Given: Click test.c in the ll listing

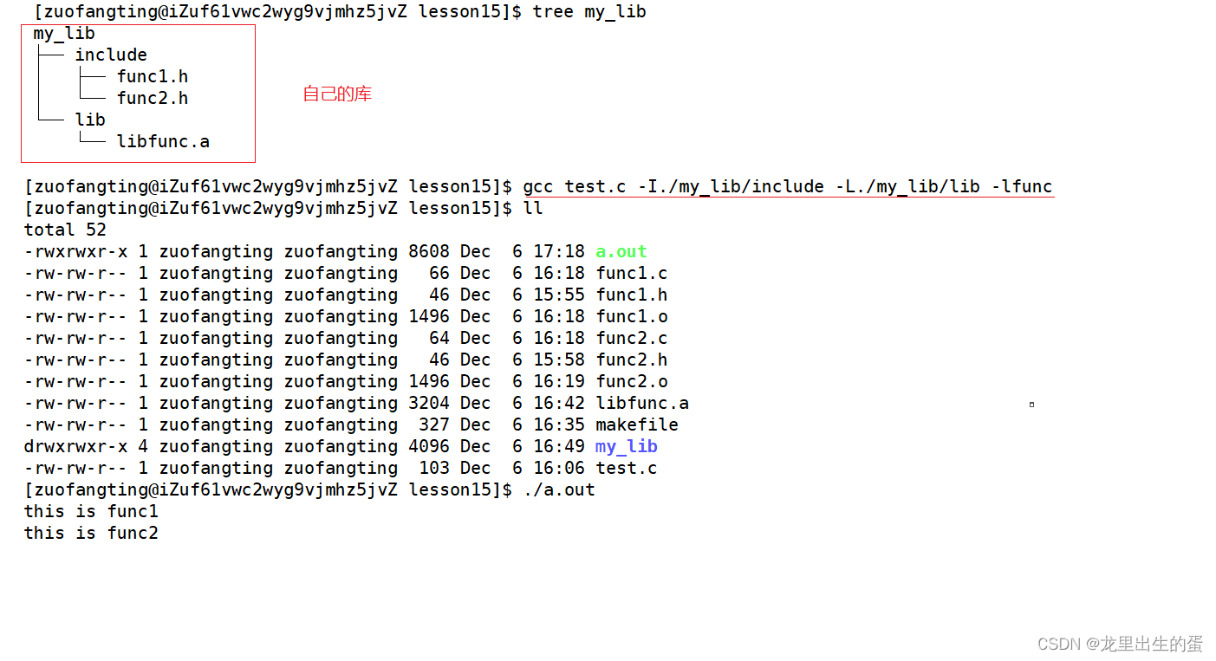Looking at the screenshot, I should coord(627,469).
